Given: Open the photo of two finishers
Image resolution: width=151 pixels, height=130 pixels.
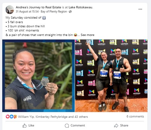Looking at the screenshot, I should coord(111,76).
